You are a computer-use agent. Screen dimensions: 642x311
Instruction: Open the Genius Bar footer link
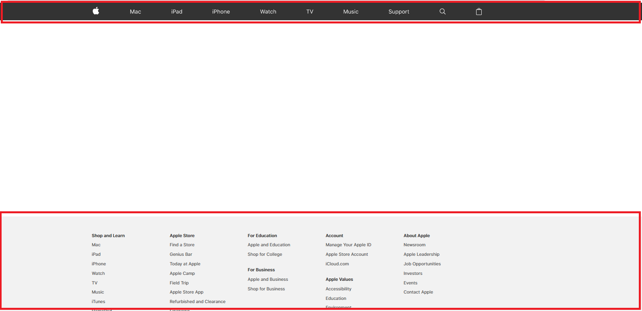[181, 255]
